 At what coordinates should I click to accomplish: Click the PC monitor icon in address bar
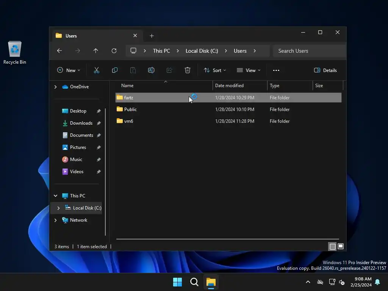click(133, 51)
